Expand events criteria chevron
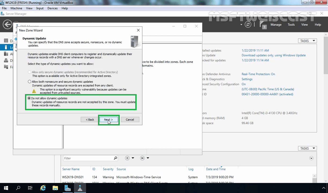 [x=311, y=158]
